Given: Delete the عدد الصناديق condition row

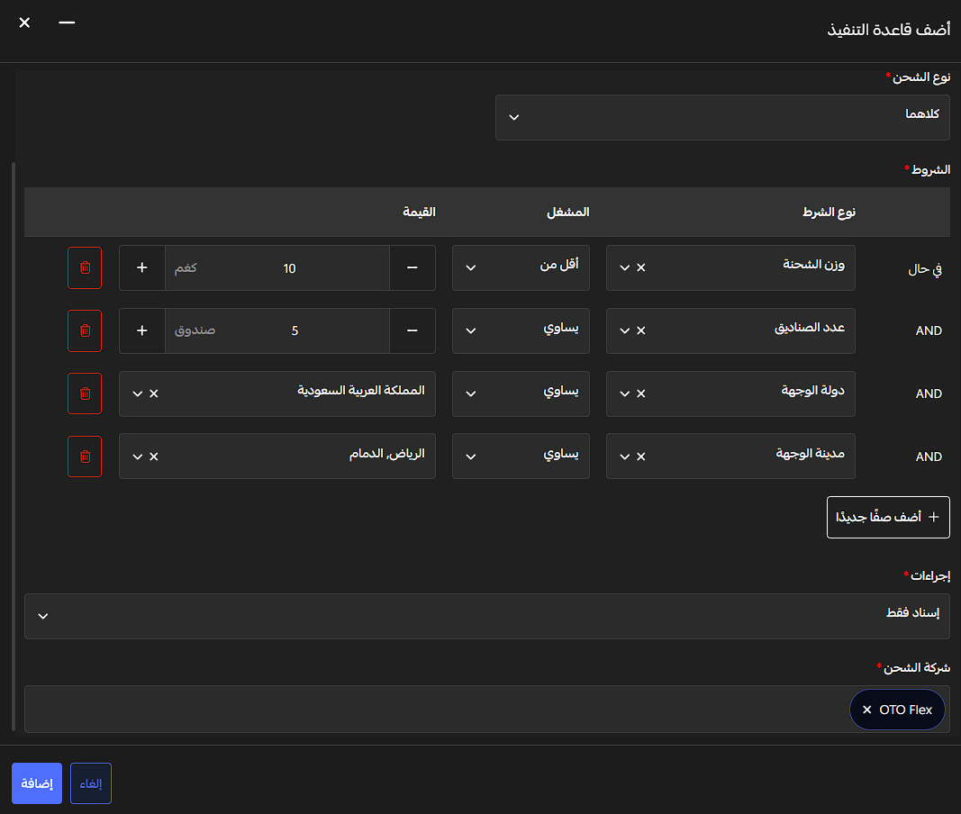Looking at the screenshot, I should tap(85, 331).
